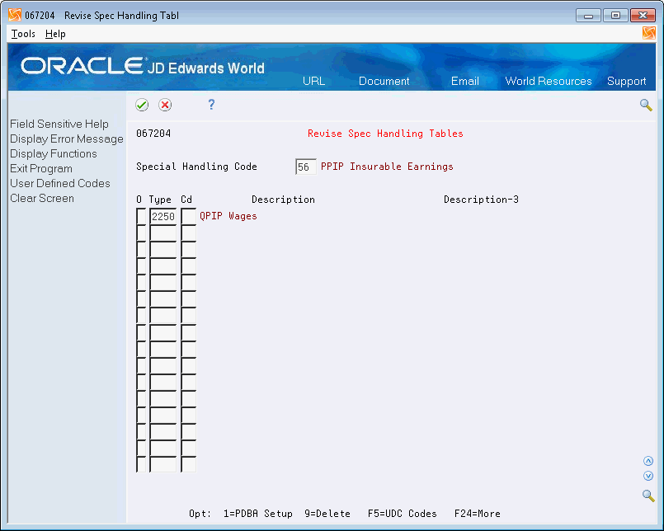Open the Tools menu

coord(21,34)
